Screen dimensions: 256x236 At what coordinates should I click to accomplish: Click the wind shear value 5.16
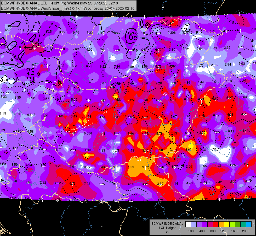pyautogui.click(x=30, y=148)
